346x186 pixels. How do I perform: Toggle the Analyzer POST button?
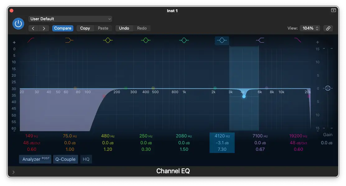35,159
